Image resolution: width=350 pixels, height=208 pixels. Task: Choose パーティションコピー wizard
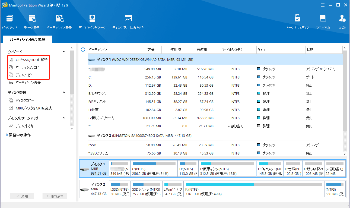click(25, 67)
